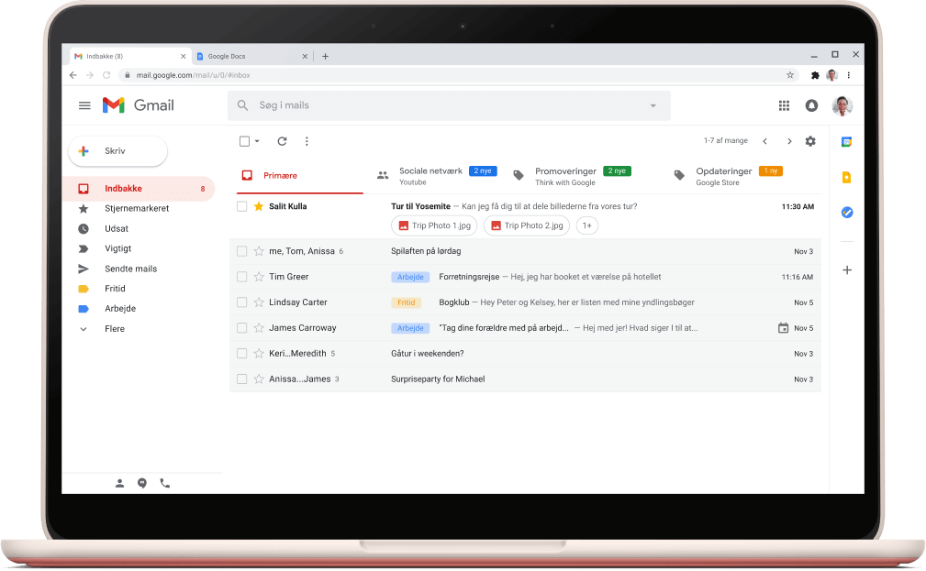Open Gmail settings gear
The width and height of the screenshot is (926, 571).
810,141
